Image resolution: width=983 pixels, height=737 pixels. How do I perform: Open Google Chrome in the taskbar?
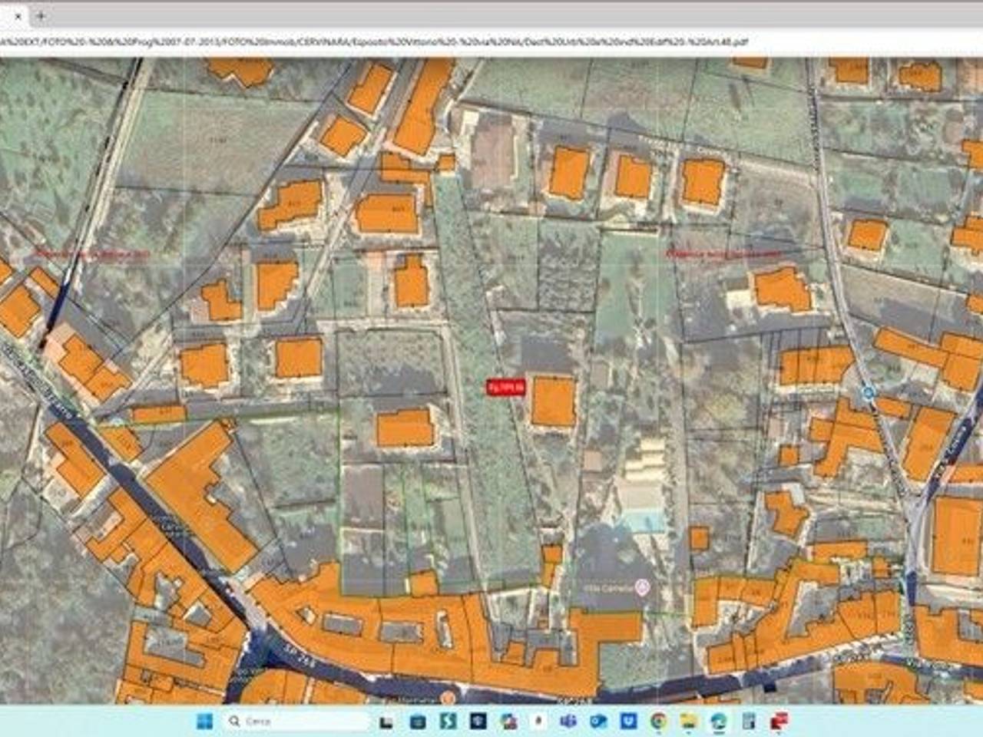(659, 722)
